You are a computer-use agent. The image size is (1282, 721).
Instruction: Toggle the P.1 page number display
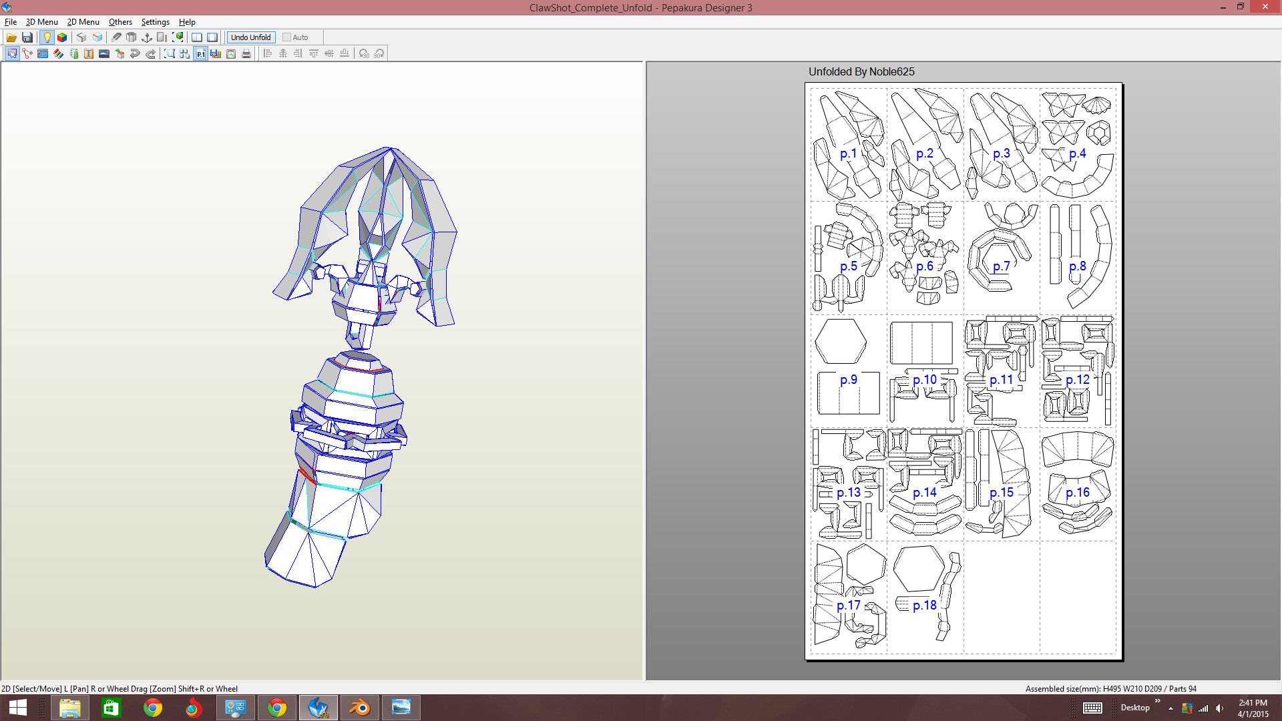(x=200, y=53)
